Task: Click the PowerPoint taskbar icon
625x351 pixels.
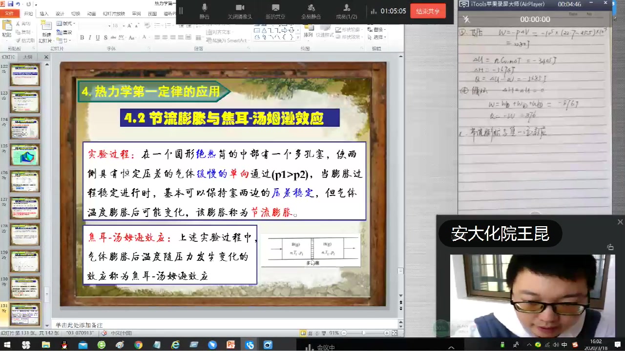Action: tap(231, 345)
